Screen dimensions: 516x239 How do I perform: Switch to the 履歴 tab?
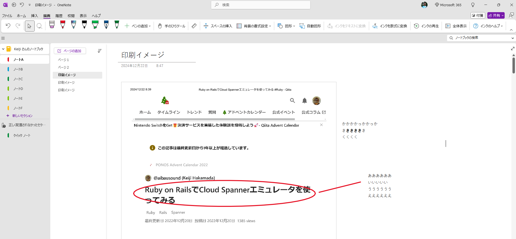(x=59, y=16)
